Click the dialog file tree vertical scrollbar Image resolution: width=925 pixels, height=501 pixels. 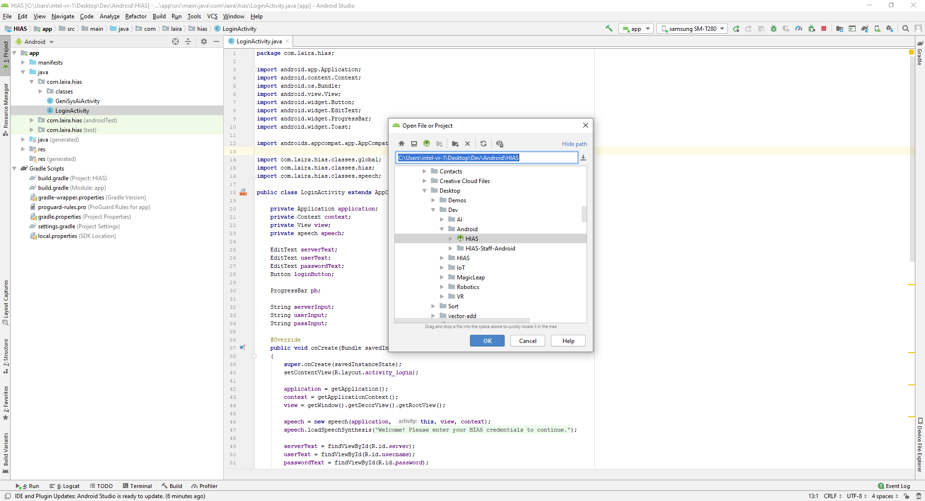pos(584,214)
